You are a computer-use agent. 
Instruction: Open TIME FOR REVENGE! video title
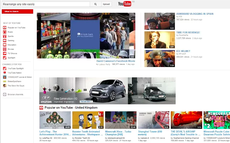(188, 33)
